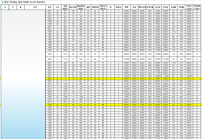Click the 해당면적 세대수 value 596
The height and width of the screenshot is (139, 202).
tap(81, 100)
